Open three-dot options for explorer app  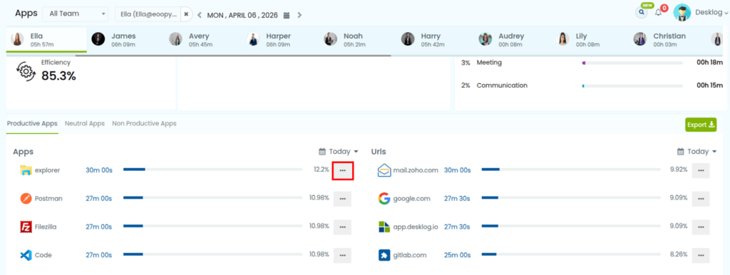click(x=343, y=171)
